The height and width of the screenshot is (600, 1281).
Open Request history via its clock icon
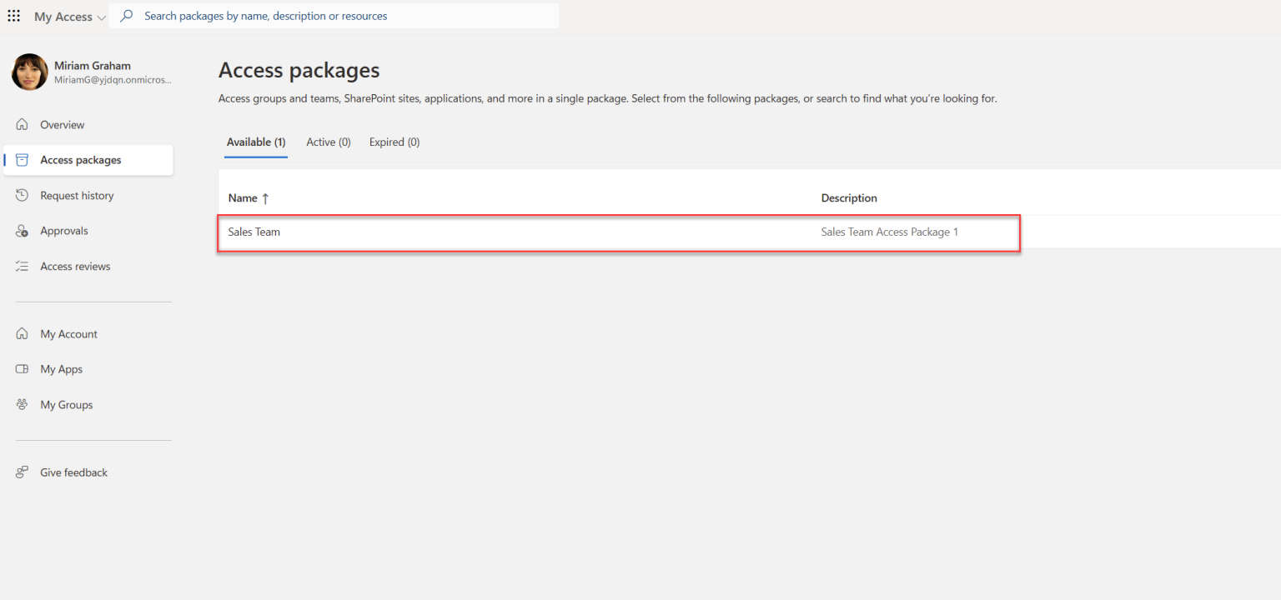pos(21,195)
